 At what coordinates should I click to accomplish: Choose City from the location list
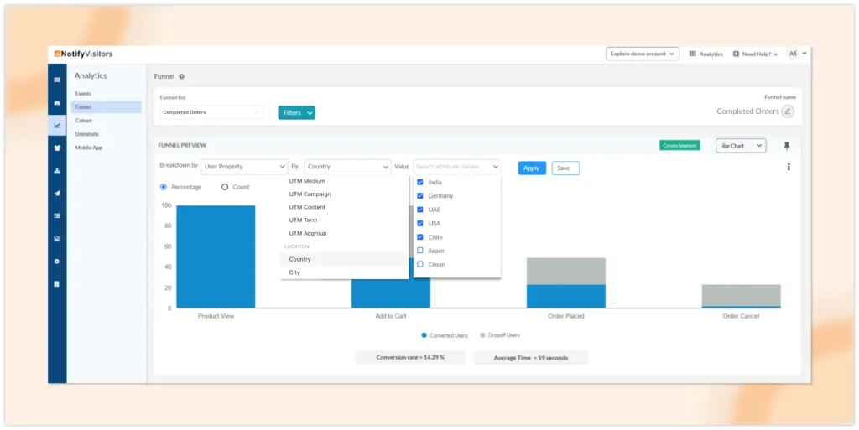click(294, 272)
